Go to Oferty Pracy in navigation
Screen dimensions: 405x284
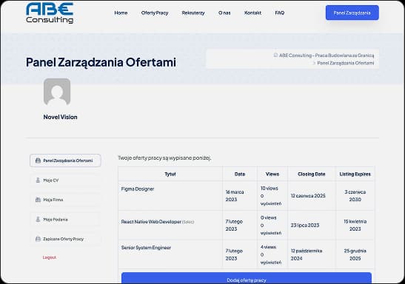coord(155,13)
